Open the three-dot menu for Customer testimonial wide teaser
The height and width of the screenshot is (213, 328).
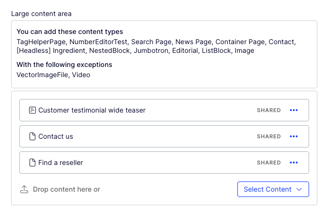tap(294, 110)
